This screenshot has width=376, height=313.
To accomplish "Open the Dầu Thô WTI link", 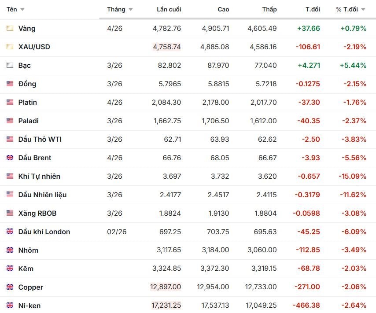I will click(x=40, y=139).
